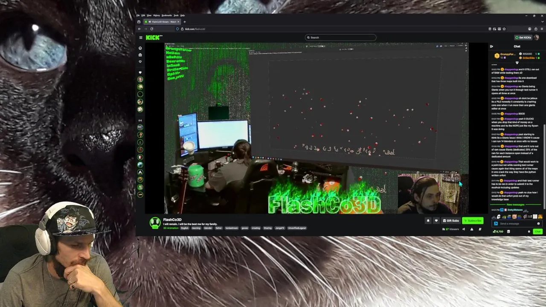Click the share icon near viewer count
The width and height of the screenshot is (546, 307).
[x=464, y=229]
